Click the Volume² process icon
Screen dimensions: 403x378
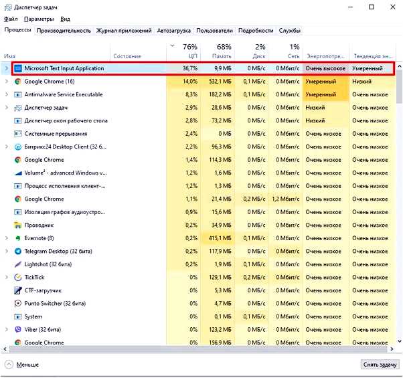(17, 173)
